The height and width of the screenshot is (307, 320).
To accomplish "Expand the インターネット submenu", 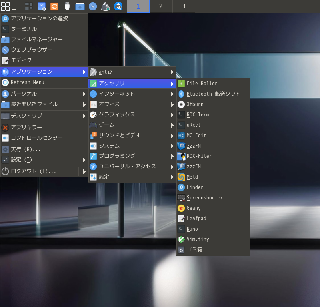I will (117, 94).
